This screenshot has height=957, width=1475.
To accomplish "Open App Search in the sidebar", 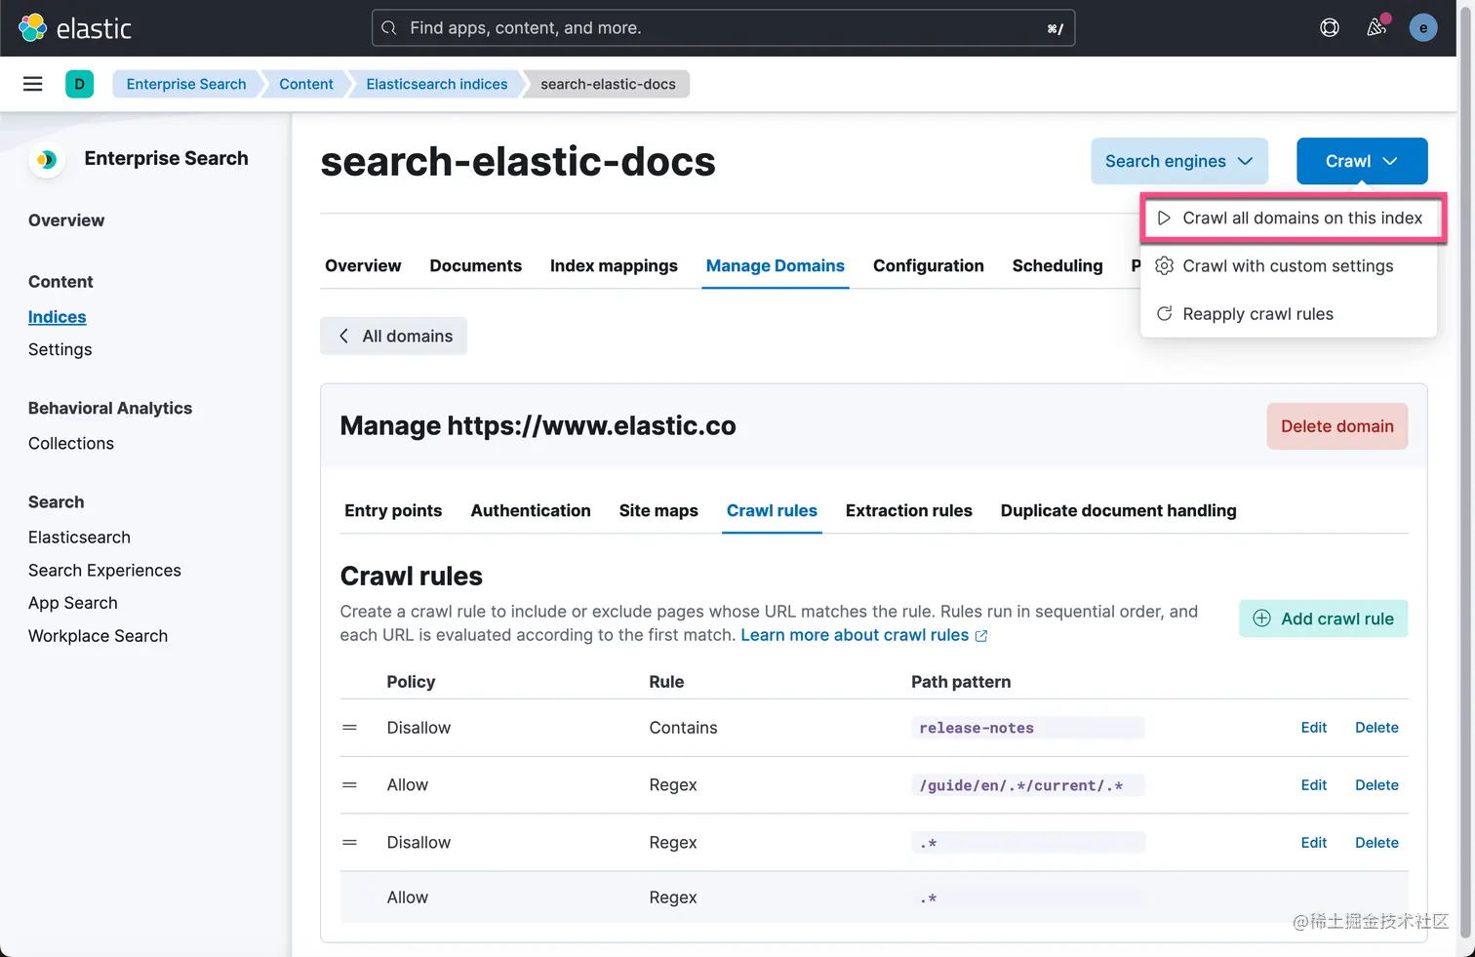I will pos(73,603).
